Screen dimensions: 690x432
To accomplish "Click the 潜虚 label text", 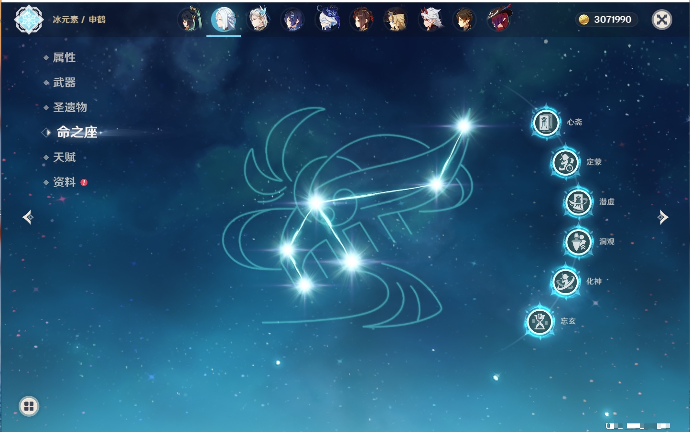I will point(607,202).
